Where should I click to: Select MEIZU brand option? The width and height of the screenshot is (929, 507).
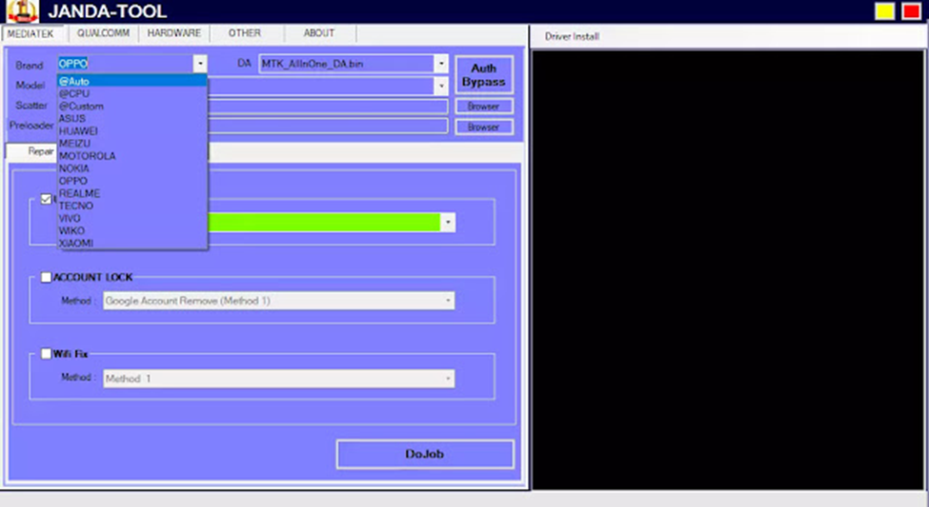click(x=132, y=144)
